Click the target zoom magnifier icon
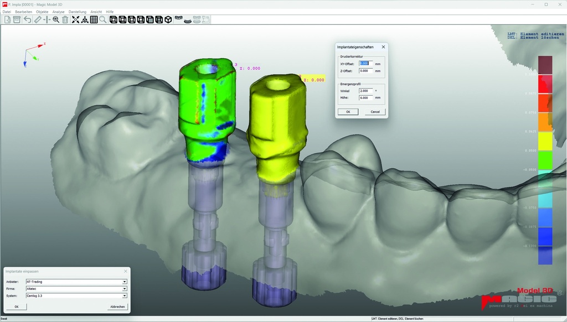The image size is (567, 322). [x=56, y=19]
